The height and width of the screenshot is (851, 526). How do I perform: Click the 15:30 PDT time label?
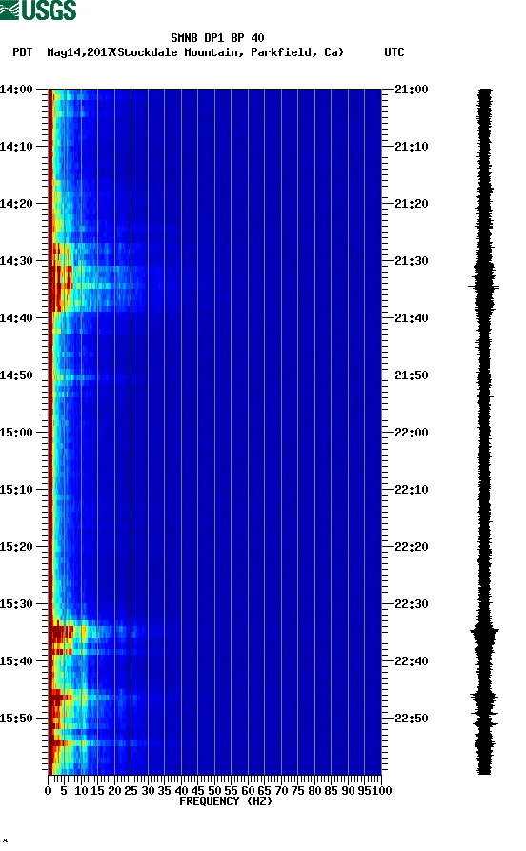[16, 604]
